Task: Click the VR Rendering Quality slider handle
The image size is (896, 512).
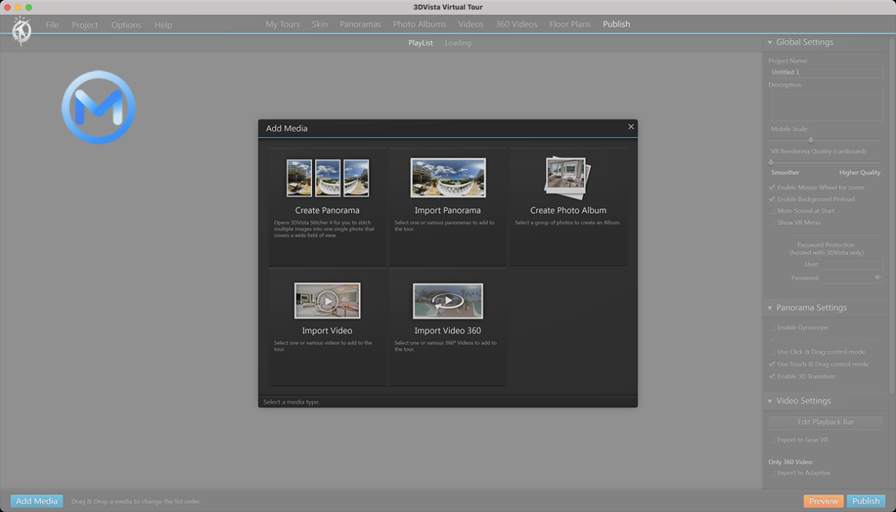Action: [771, 162]
